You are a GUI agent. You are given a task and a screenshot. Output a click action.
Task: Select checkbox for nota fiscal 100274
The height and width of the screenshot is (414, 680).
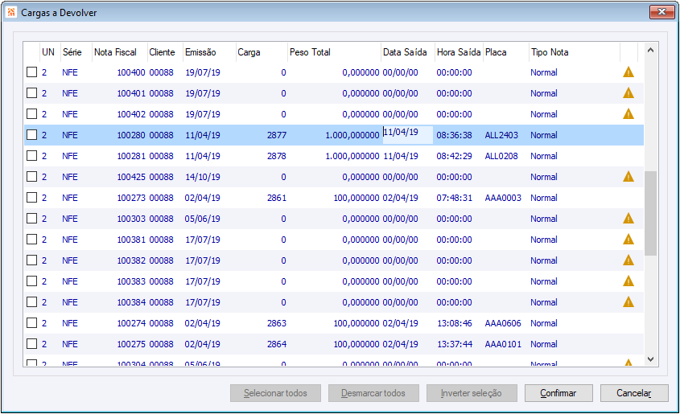(31, 323)
